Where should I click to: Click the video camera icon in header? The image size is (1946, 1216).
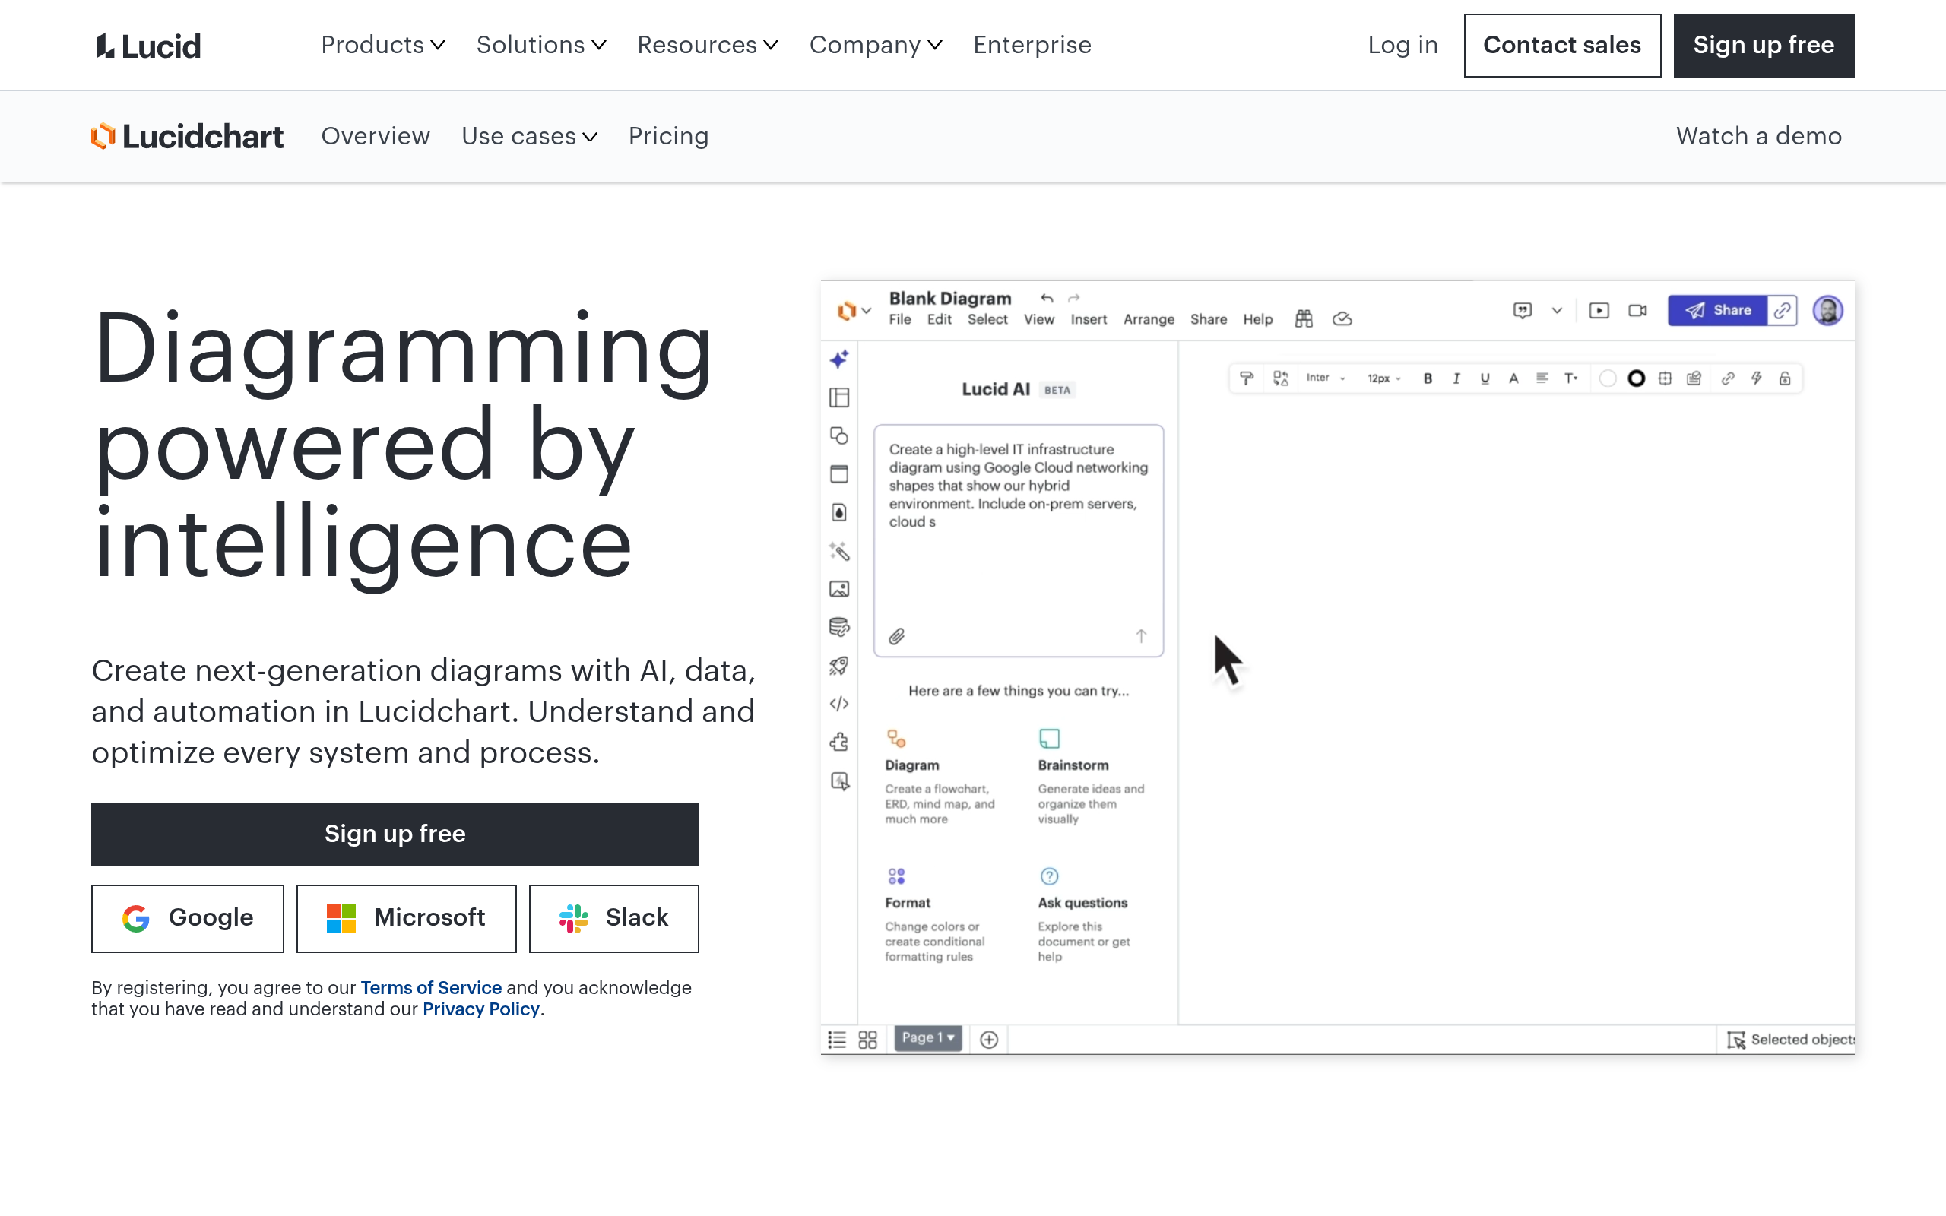pyautogui.click(x=1637, y=310)
